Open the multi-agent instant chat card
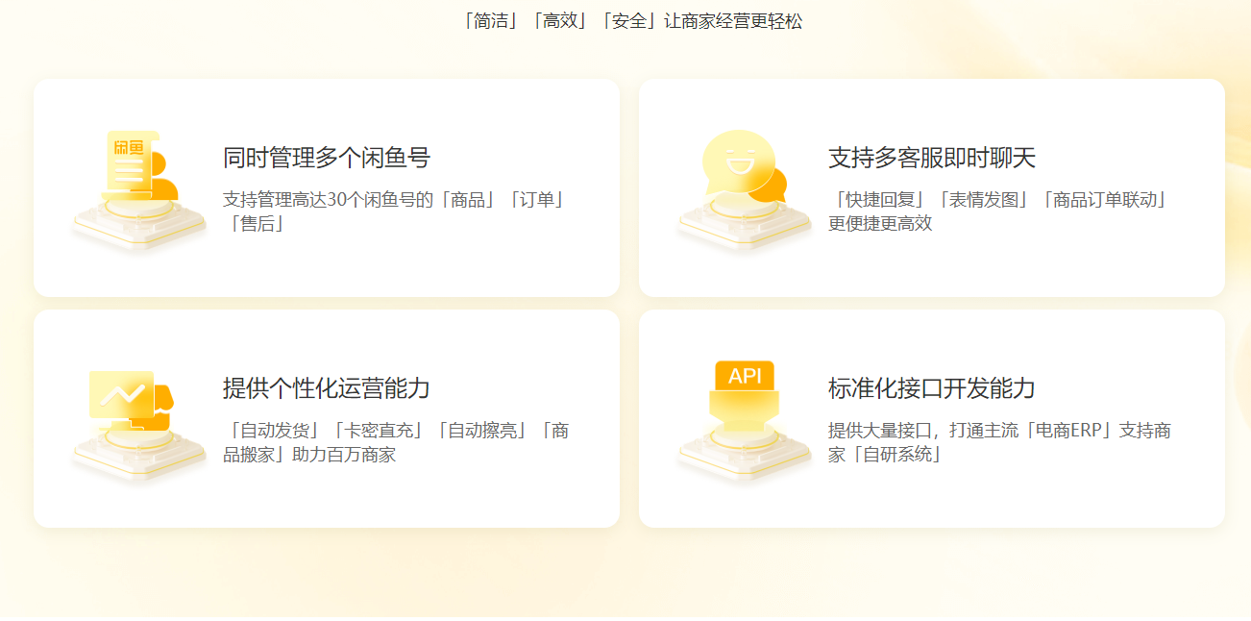 tap(932, 187)
